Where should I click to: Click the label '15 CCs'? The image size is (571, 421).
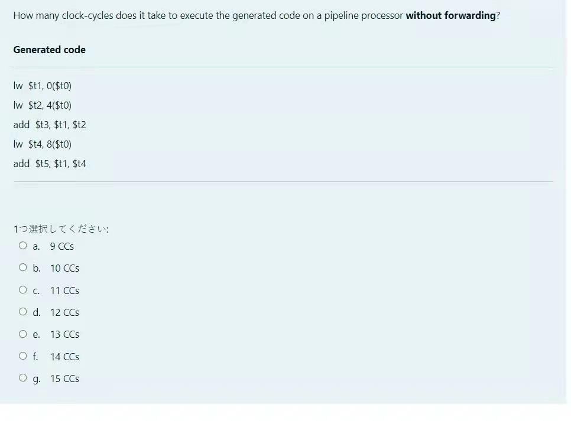(64, 378)
